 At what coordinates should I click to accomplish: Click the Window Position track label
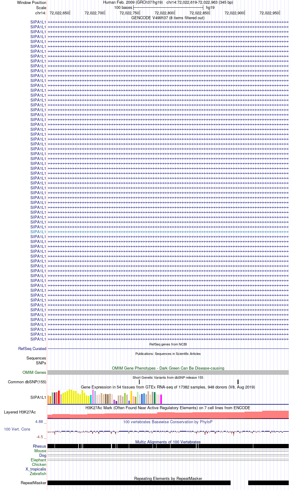click(x=32, y=2)
